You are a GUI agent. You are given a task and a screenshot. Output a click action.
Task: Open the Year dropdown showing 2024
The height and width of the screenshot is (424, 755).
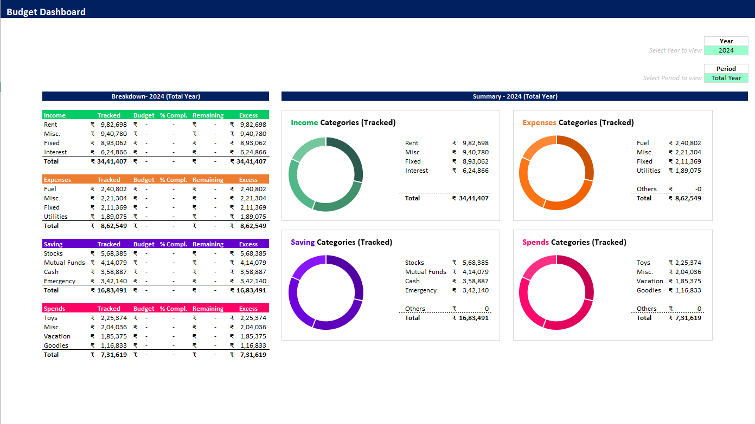click(726, 50)
